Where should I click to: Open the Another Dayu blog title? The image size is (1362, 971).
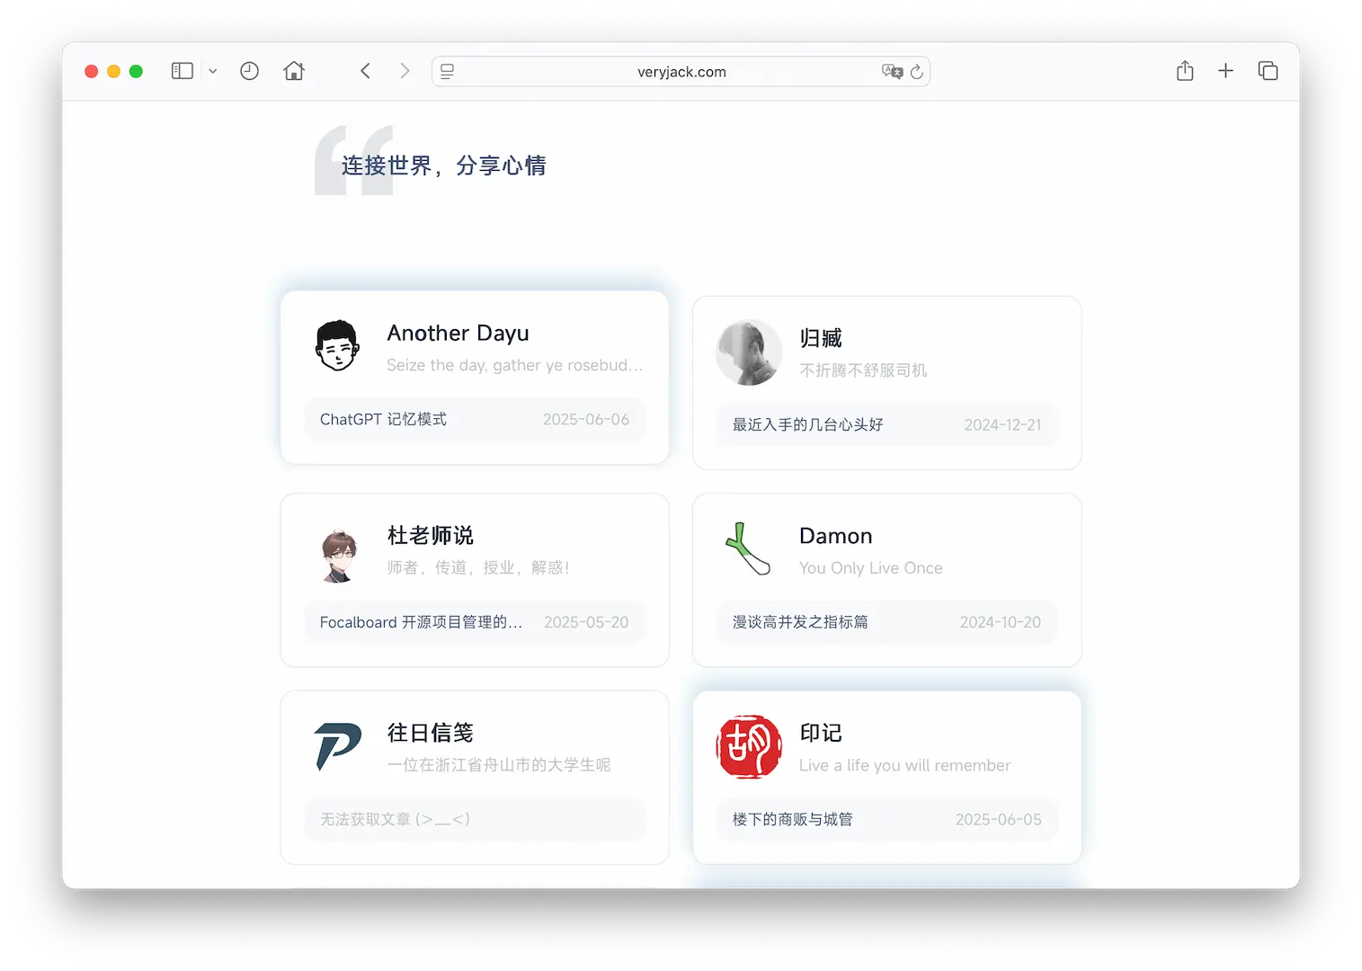[x=458, y=333]
